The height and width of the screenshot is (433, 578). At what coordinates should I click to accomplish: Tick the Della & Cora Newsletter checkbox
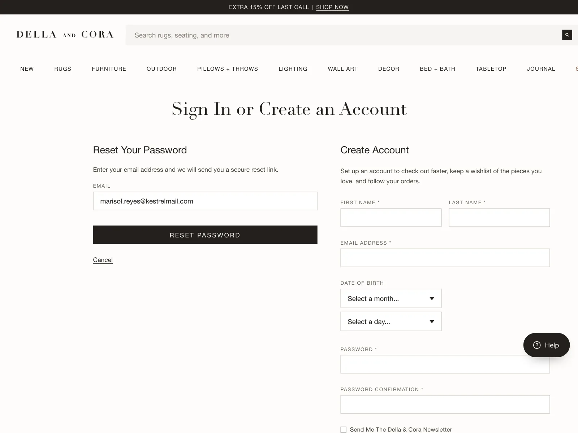click(x=343, y=429)
